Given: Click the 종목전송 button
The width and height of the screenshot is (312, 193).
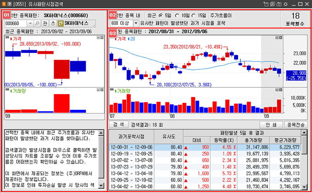Looking at the screenshot, I should (x=295, y=125).
